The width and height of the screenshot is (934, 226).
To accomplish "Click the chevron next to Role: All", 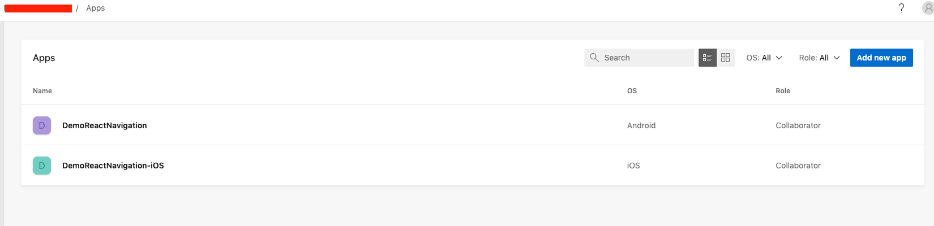I will (x=837, y=58).
